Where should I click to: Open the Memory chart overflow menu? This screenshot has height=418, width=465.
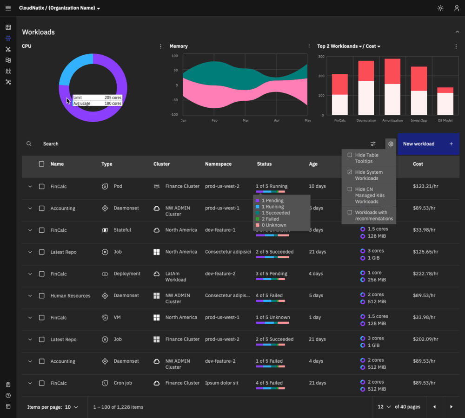point(309,46)
